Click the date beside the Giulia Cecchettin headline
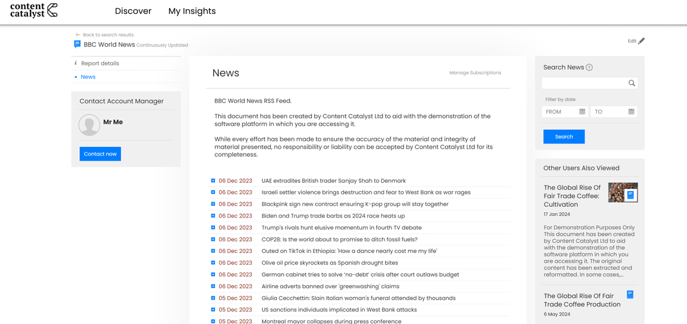 pos(235,298)
